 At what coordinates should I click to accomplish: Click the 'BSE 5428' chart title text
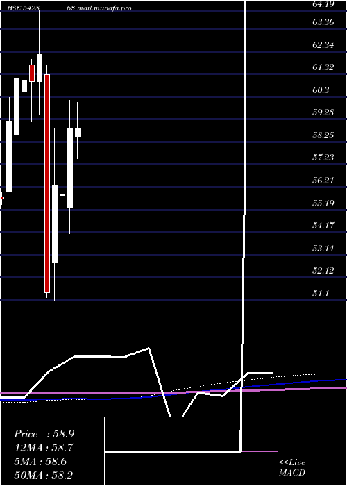[23, 8]
